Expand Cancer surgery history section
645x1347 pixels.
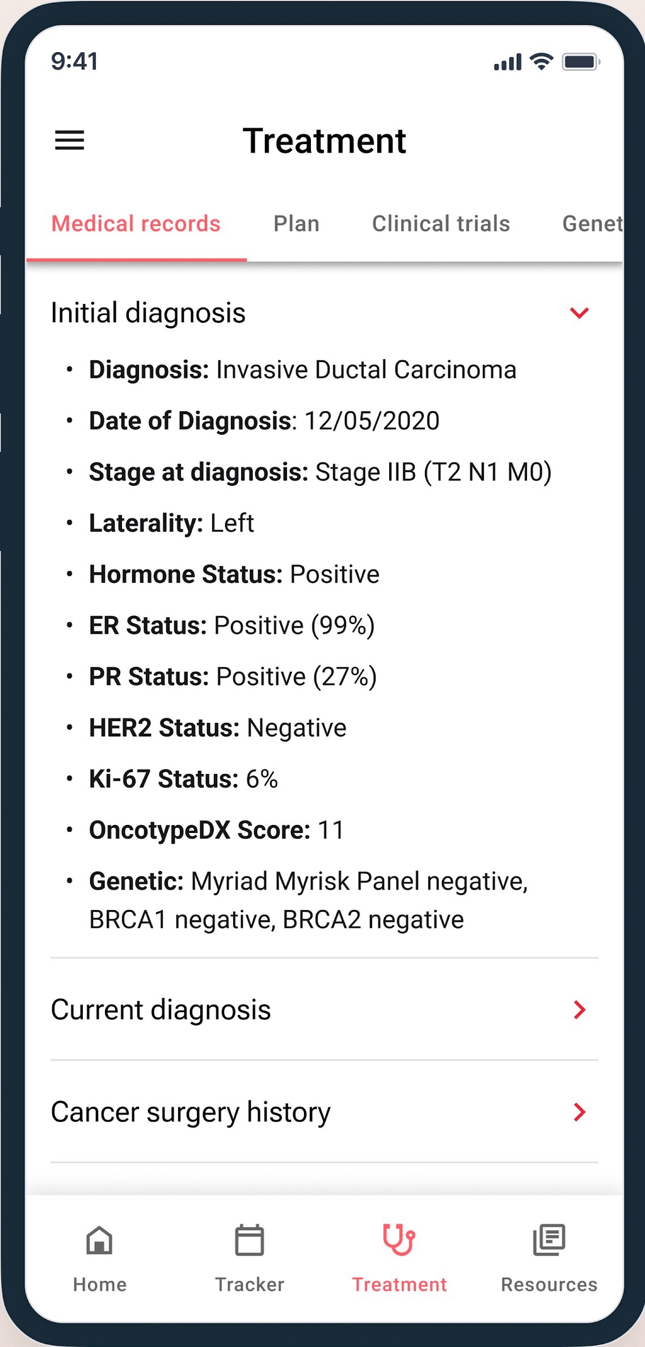point(579,1112)
